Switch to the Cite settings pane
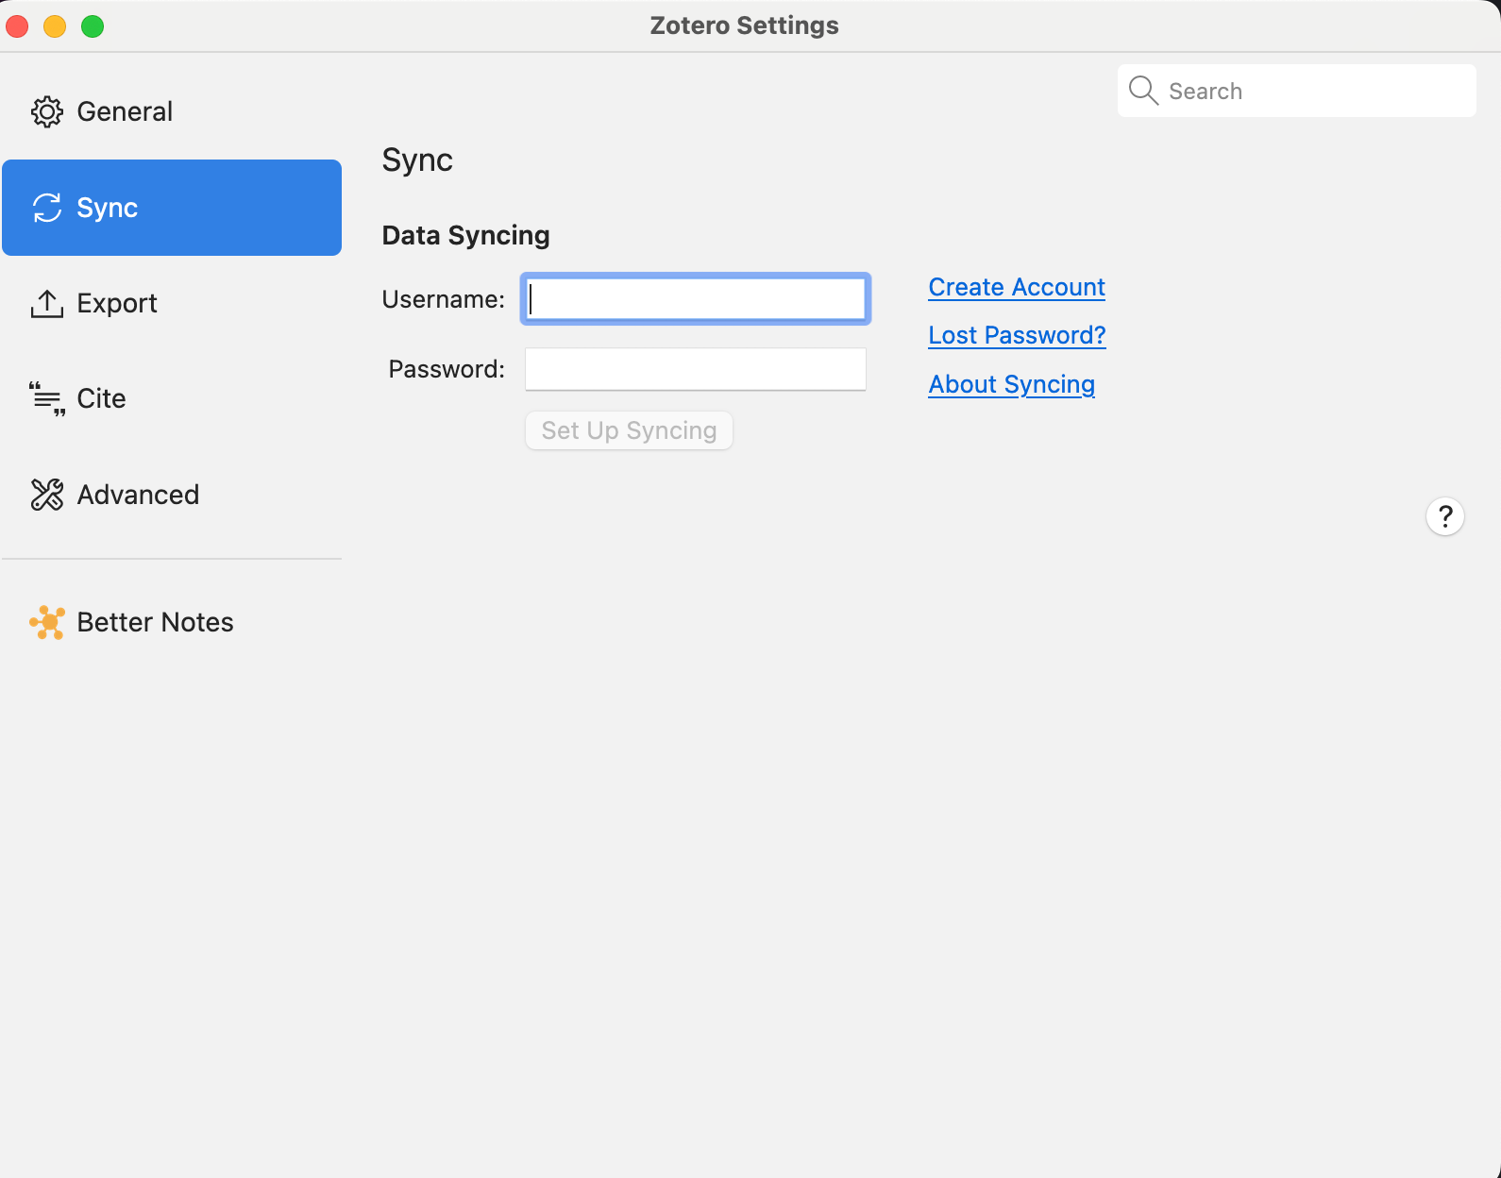 (171, 398)
